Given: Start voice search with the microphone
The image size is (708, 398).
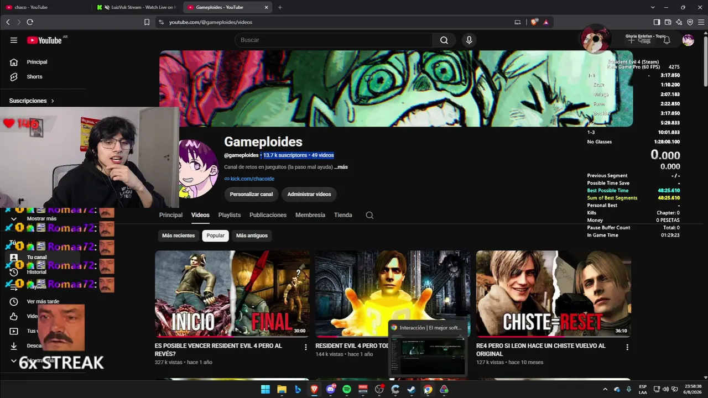Looking at the screenshot, I should tap(469, 40).
